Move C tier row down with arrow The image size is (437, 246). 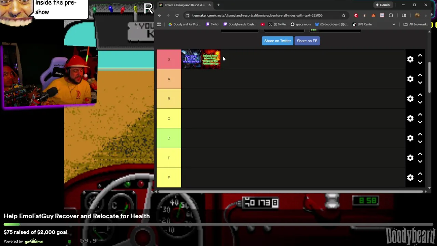420,122
